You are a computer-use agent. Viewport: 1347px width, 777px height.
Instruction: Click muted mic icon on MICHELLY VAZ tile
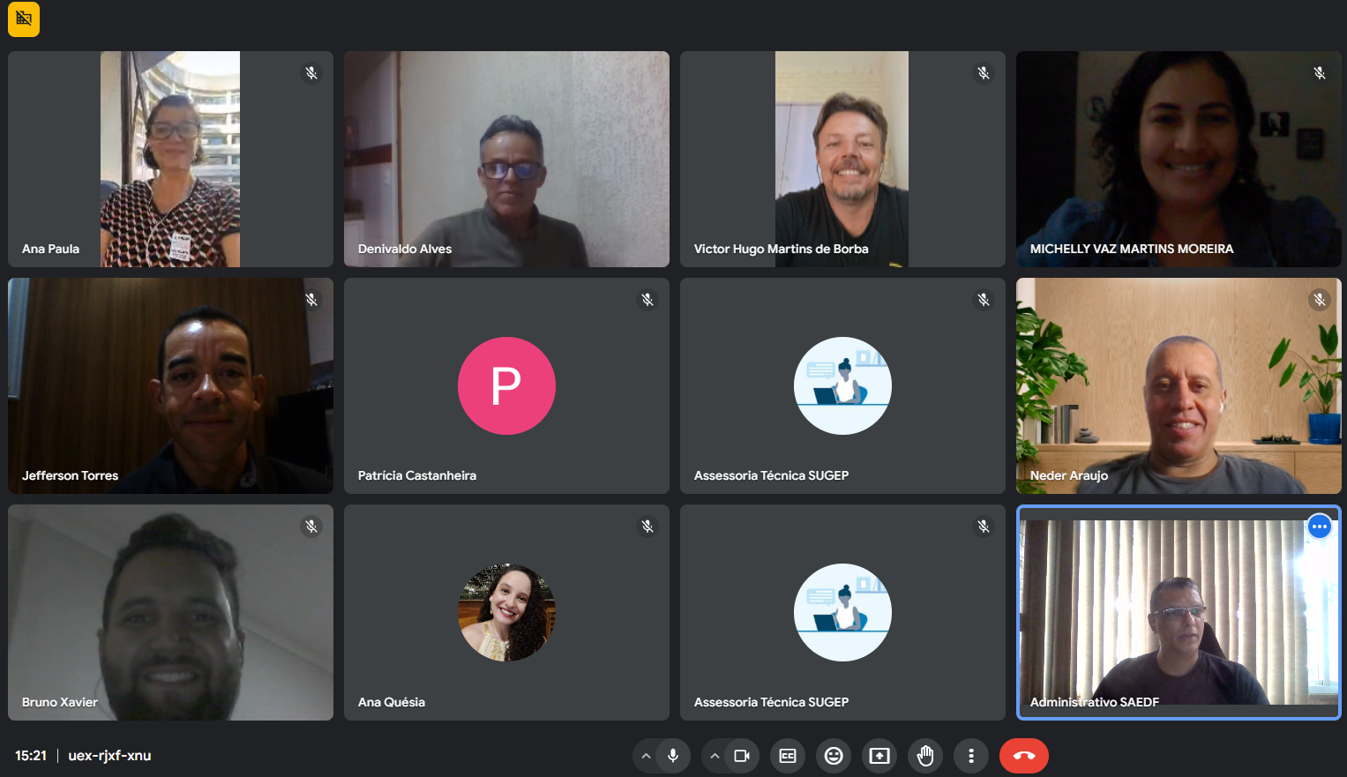pos(1320,73)
